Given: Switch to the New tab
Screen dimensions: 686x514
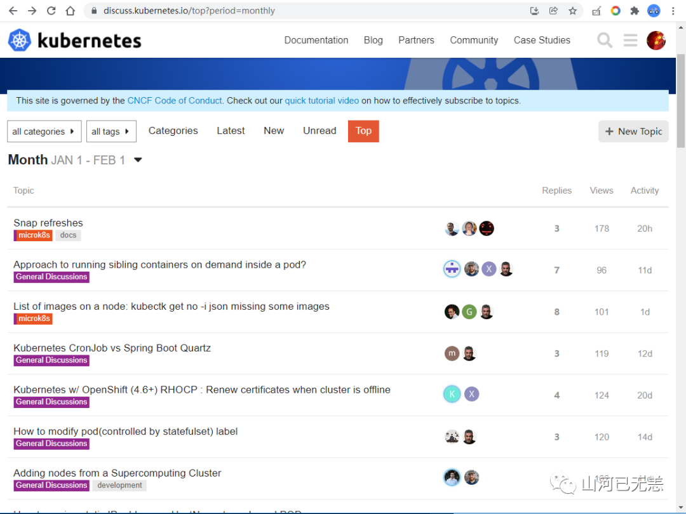Looking at the screenshot, I should pos(274,131).
